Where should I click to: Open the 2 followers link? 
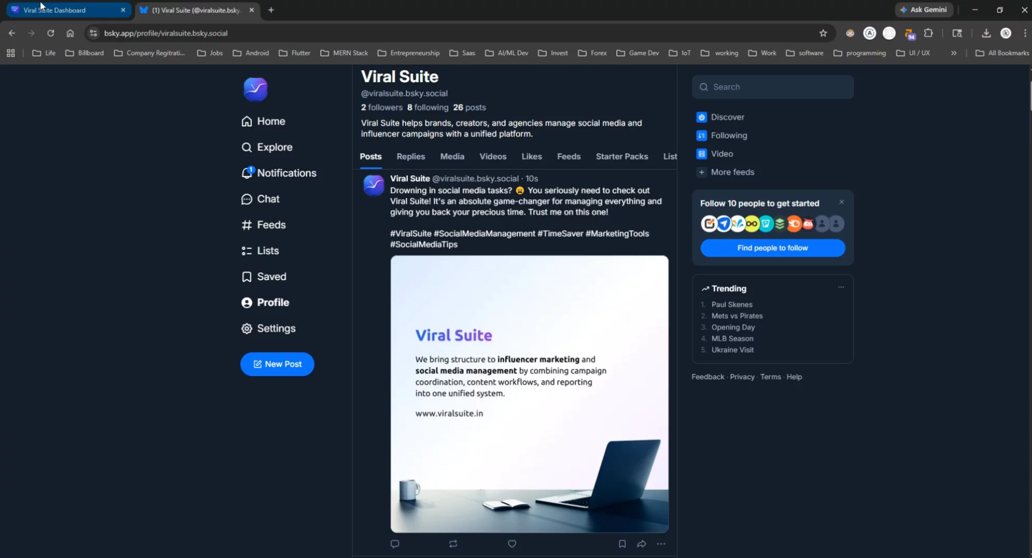382,107
